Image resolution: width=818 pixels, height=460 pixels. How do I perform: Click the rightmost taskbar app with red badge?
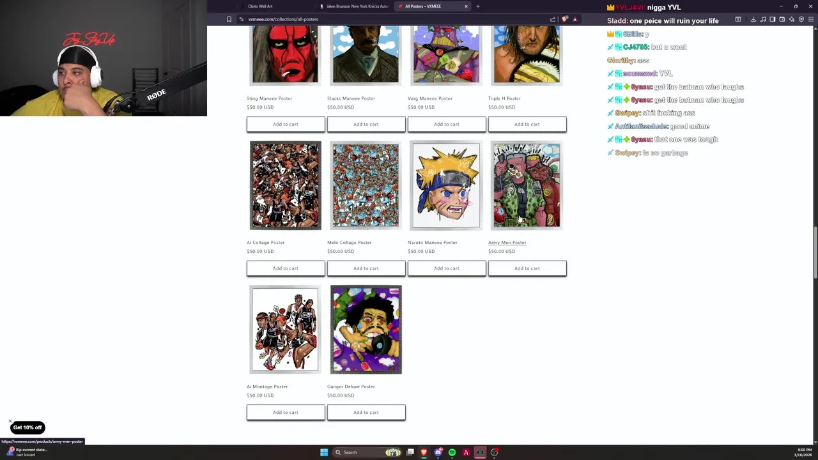[495, 452]
